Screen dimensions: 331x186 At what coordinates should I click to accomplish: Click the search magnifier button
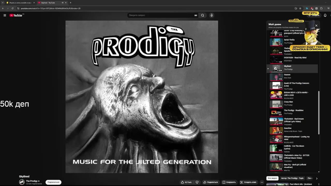[202, 15]
